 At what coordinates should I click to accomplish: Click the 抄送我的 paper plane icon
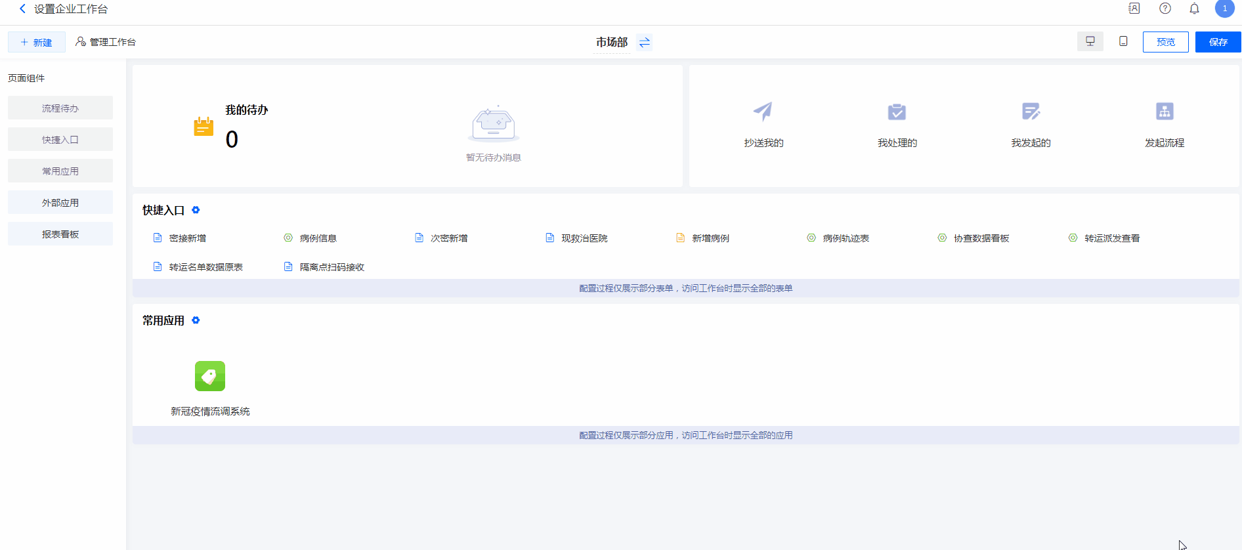coord(763,112)
